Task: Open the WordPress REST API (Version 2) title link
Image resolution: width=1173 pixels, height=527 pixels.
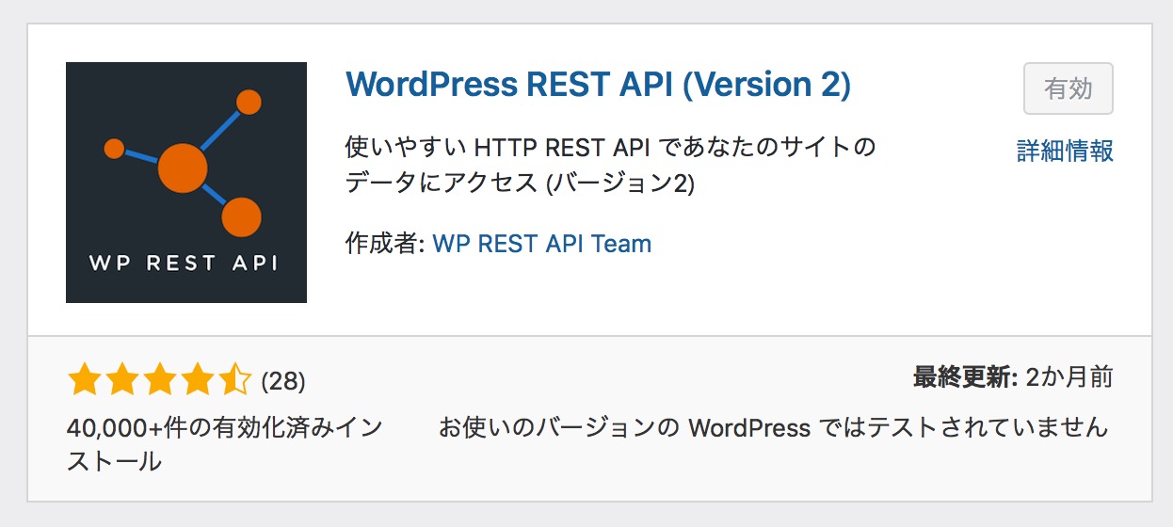Action: point(598,86)
